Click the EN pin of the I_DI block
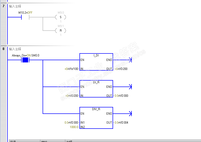 click(x=82, y=60)
